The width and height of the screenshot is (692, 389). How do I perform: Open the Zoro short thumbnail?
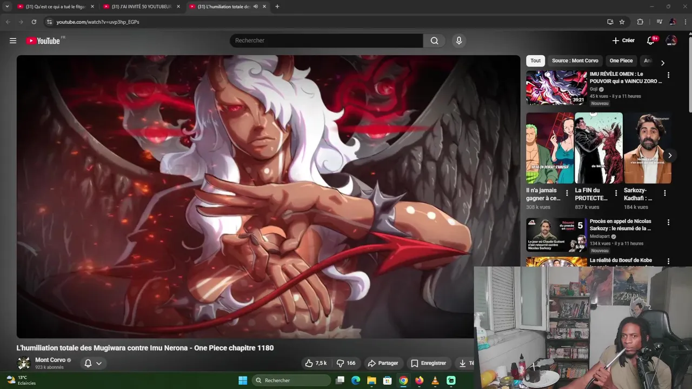550,148
